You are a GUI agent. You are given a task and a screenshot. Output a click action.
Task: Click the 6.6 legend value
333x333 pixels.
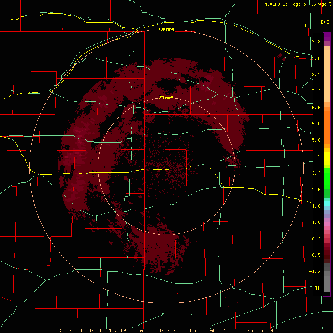point(316,107)
